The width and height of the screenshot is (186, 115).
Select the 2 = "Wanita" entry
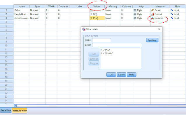point(107,53)
